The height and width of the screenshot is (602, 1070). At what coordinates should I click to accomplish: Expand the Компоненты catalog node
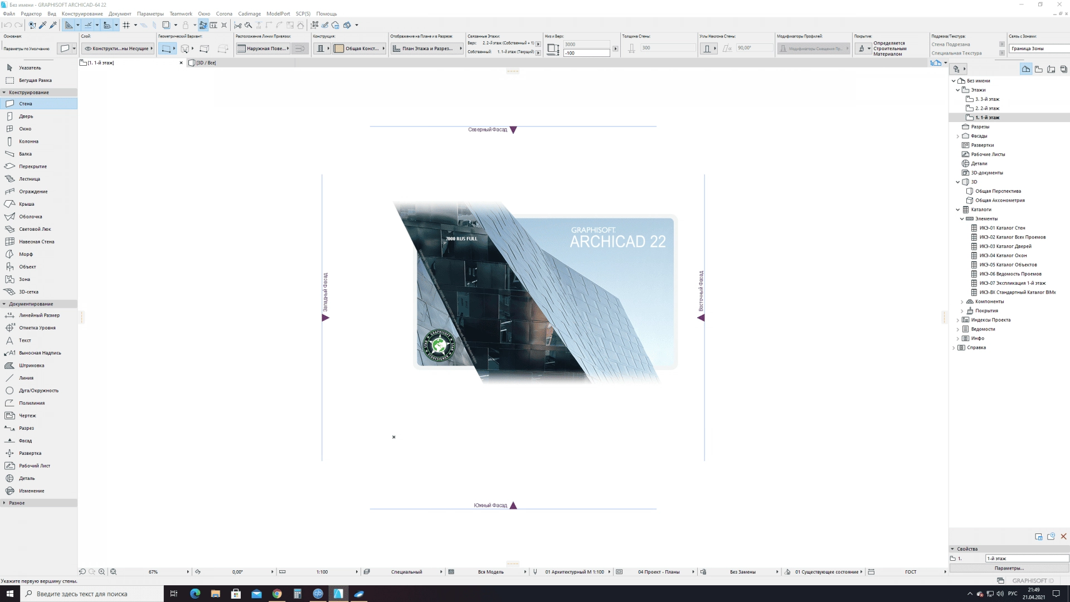pos(962,302)
